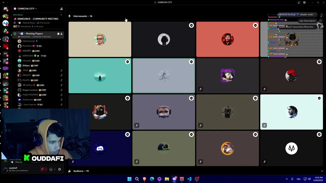326x183 pixels.
Task: Show hidden system tray icons chevron
Action: tap(287, 179)
